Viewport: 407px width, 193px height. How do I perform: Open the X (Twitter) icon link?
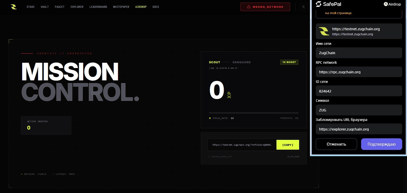(303, 7)
